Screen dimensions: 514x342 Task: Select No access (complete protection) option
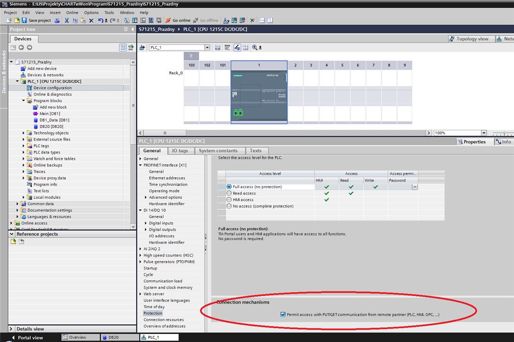pyautogui.click(x=229, y=206)
